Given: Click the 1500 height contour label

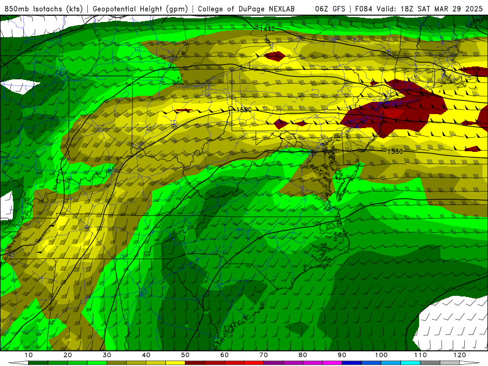Looking at the screenshot, I should tap(243, 110).
